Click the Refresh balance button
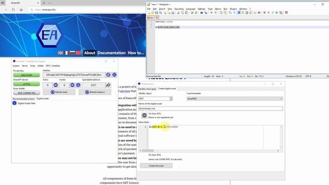The image size is (329, 185). 95,92
